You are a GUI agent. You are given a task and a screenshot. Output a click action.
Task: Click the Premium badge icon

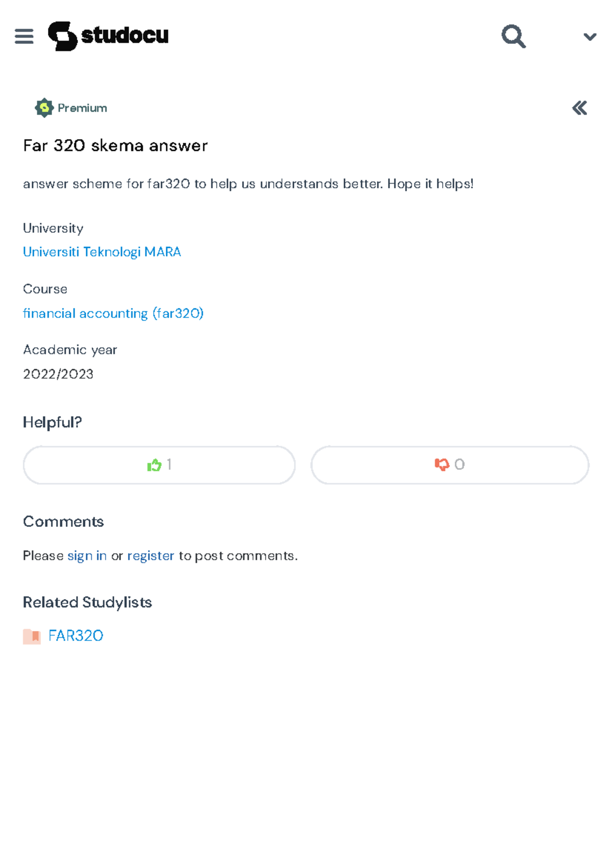(x=43, y=108)
